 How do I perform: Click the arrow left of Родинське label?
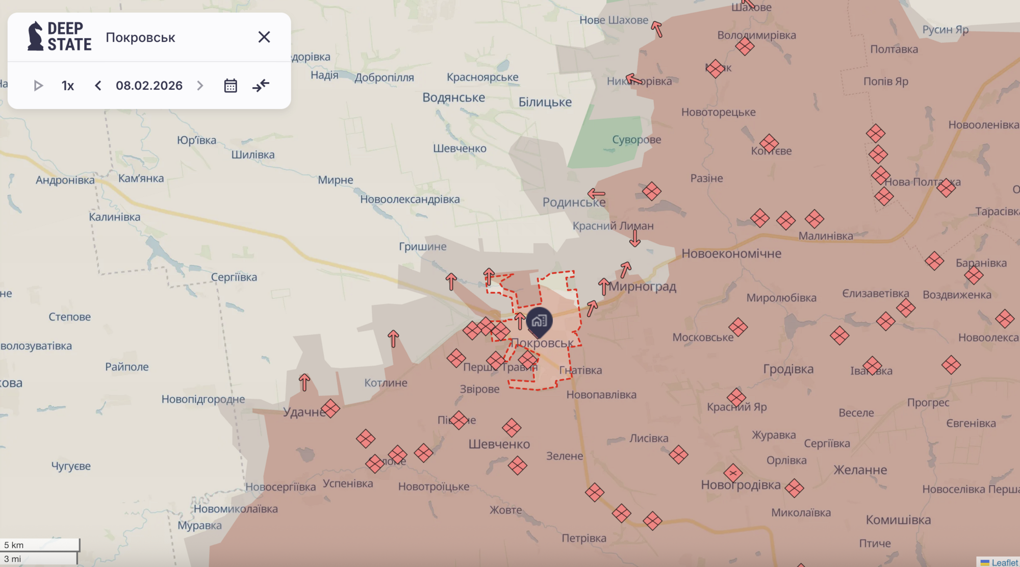pos(596,194)
